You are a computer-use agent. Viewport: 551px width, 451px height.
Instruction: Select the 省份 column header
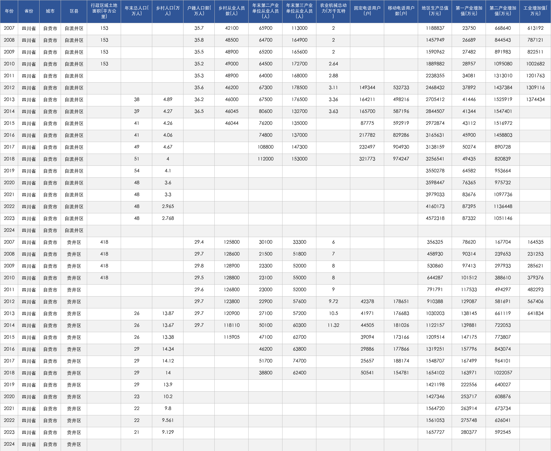29,11
